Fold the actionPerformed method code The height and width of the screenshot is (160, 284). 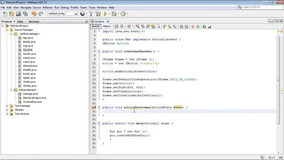click(x=99, y=108)
